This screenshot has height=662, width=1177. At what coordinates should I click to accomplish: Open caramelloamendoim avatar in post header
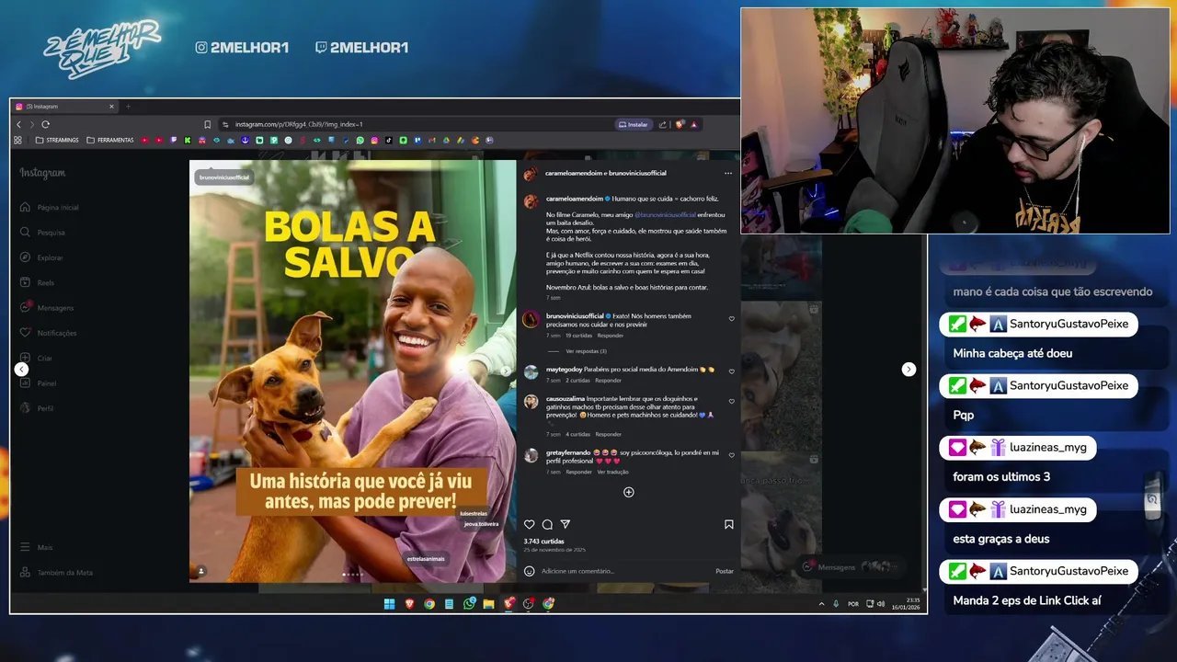pos(530,173)
